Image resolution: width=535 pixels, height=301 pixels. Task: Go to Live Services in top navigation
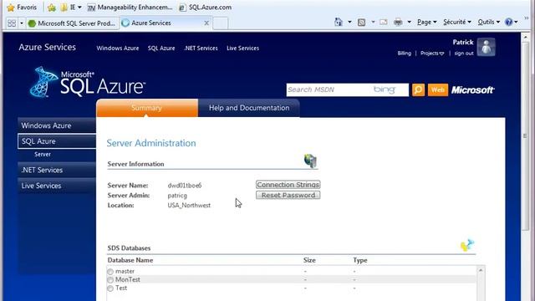pos(242,48)
